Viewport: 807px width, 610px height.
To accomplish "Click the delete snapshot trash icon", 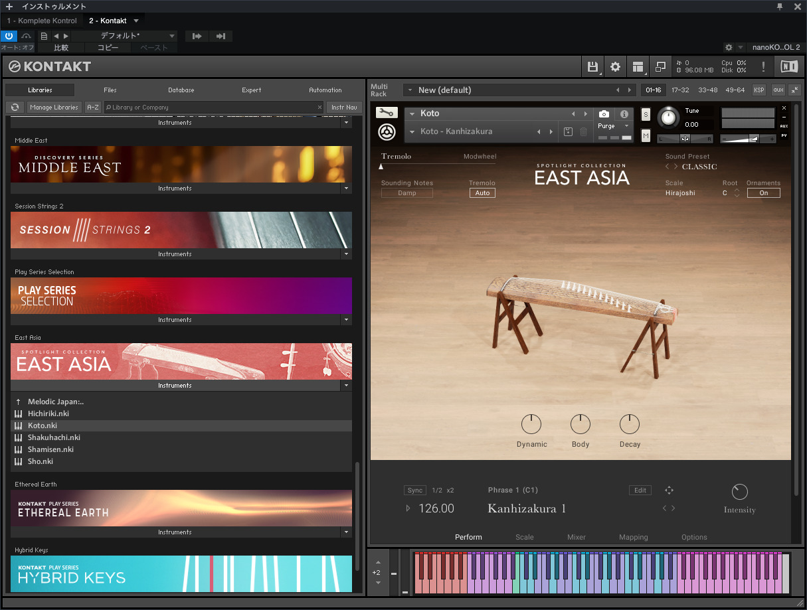I will click(583, 131).
